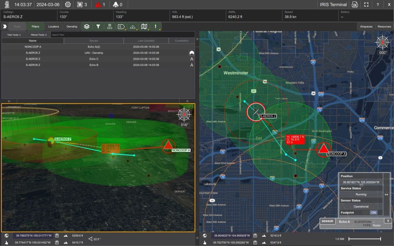Open the elevation profile tool icon
The height and width of the screenshot is (246, 394).
coord(133,26)
